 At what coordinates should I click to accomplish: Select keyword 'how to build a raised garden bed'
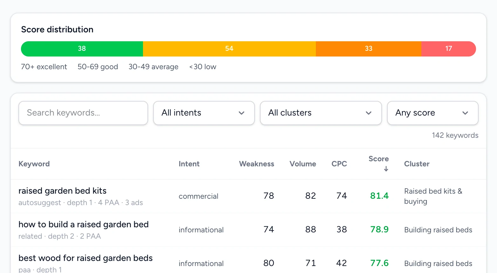coord(84,224)
